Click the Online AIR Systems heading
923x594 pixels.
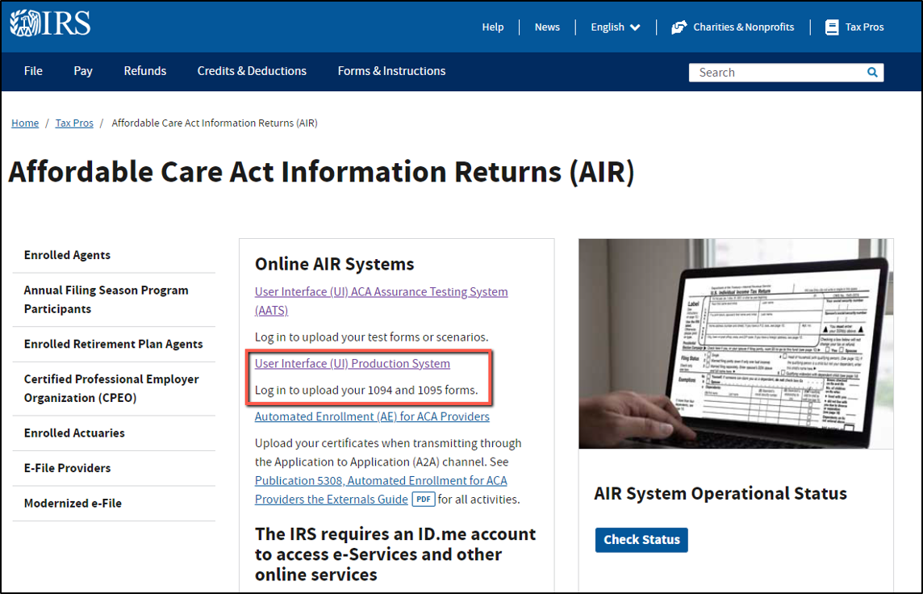334,265
